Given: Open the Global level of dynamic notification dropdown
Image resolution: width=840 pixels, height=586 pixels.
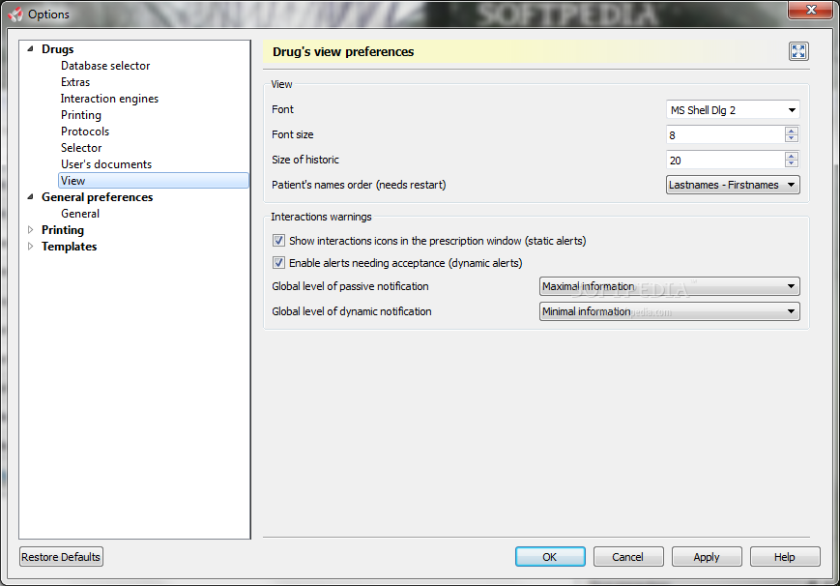Looking at the screenshot, I should pyautogui.click(x=669, y=311).
